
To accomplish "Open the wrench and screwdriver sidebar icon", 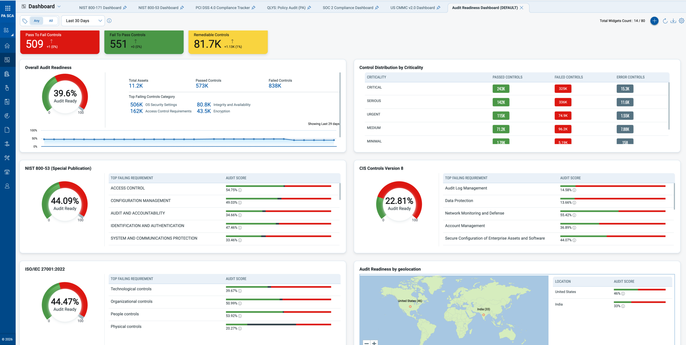I will 7,158.
